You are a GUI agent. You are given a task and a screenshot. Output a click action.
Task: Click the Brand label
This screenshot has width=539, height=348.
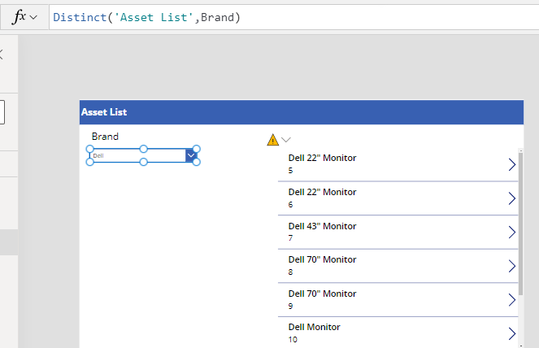click(105, 137)
